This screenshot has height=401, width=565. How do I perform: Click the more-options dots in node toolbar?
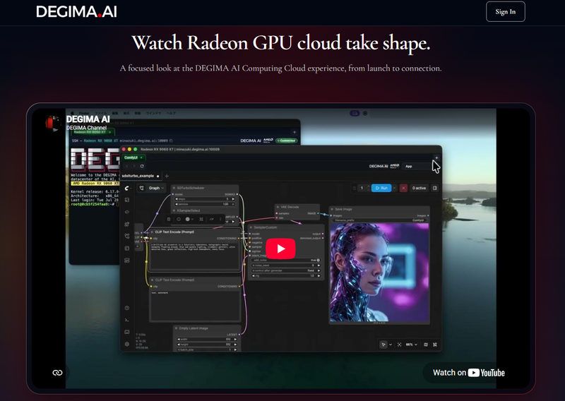click(220, 219)
